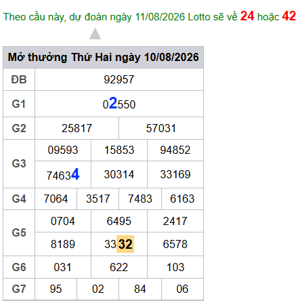Click G6 number 031
This screenshot has height=305, width=300.
(62, 267)
